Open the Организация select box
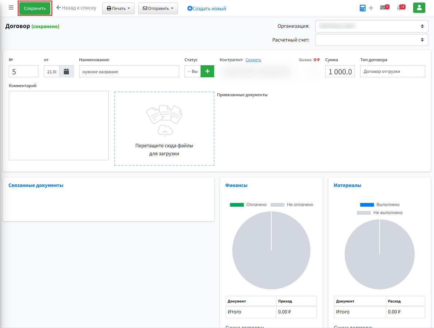This screenshot has height=328, width=434. [371, 26]
